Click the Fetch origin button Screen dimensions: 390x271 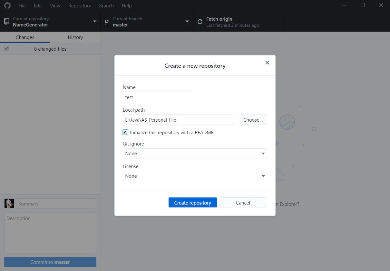click(x=239, y=22)
